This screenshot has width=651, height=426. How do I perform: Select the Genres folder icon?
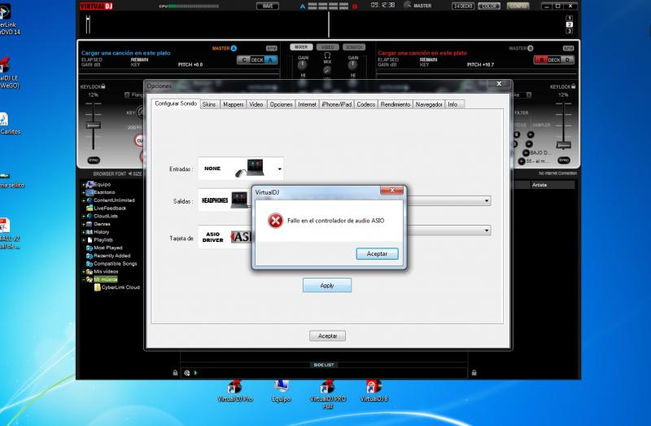(x=90, y=224)
